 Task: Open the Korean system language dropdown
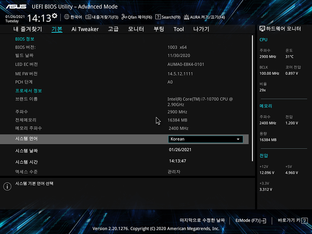pyautogui.click(x=205, y=139)
